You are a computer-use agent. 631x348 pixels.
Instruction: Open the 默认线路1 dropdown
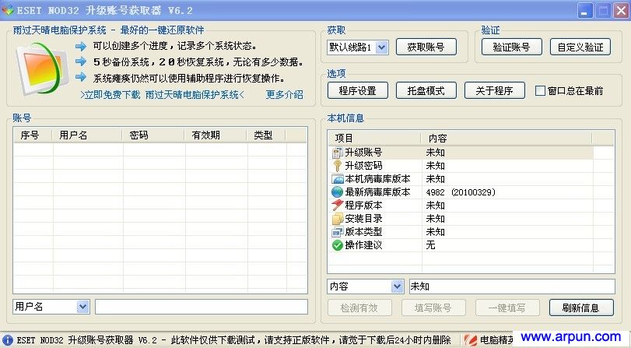pyautogui.click(x=381, y=47)
